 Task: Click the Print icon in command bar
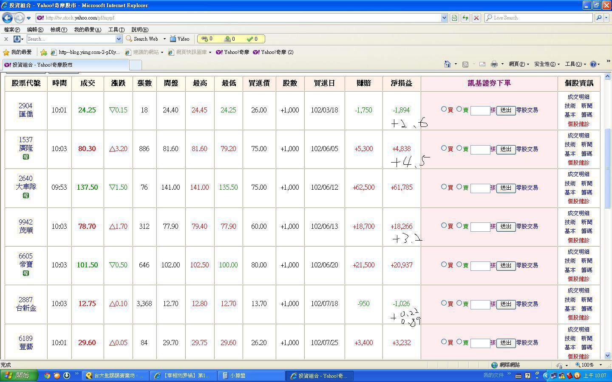coord(494,64)
